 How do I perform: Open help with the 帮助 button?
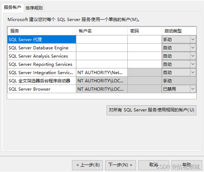point(187,165)
